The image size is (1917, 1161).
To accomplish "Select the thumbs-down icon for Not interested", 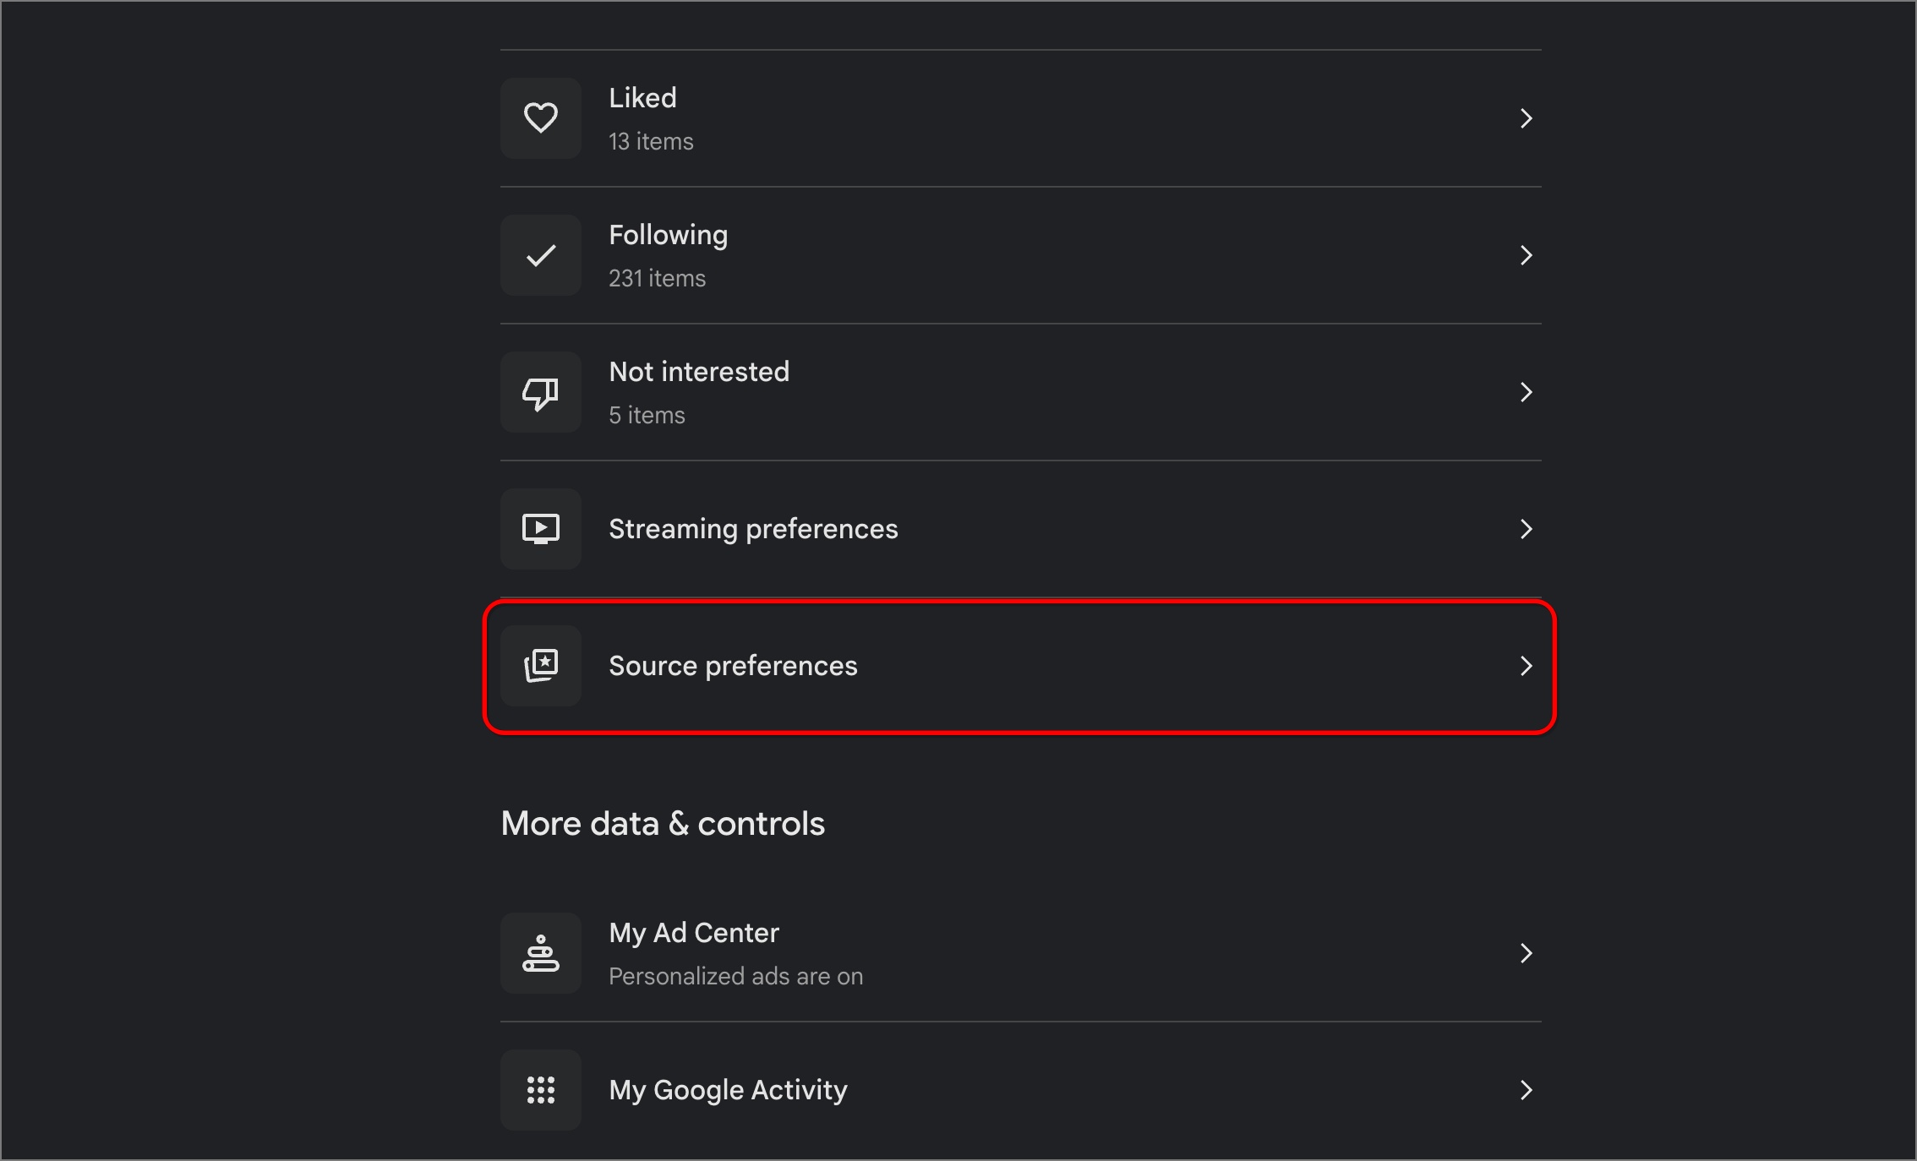I will (541, 392).
